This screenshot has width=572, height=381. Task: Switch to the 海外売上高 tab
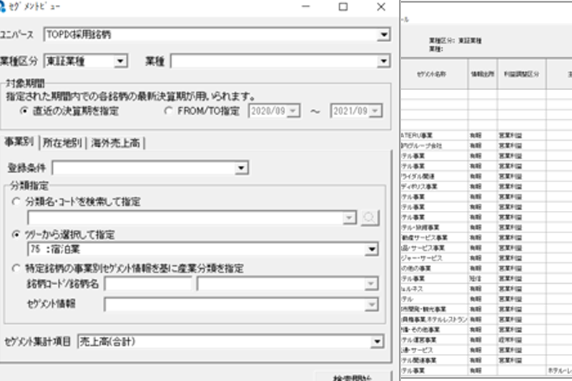(x=115, y=142)
